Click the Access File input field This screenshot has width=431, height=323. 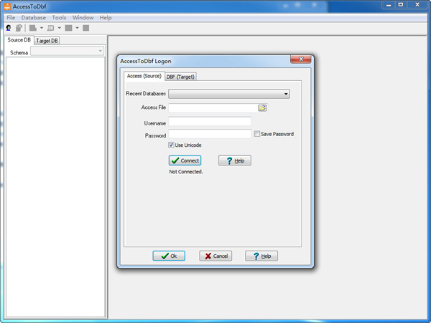pyautogui.click(x=213, y=107)
